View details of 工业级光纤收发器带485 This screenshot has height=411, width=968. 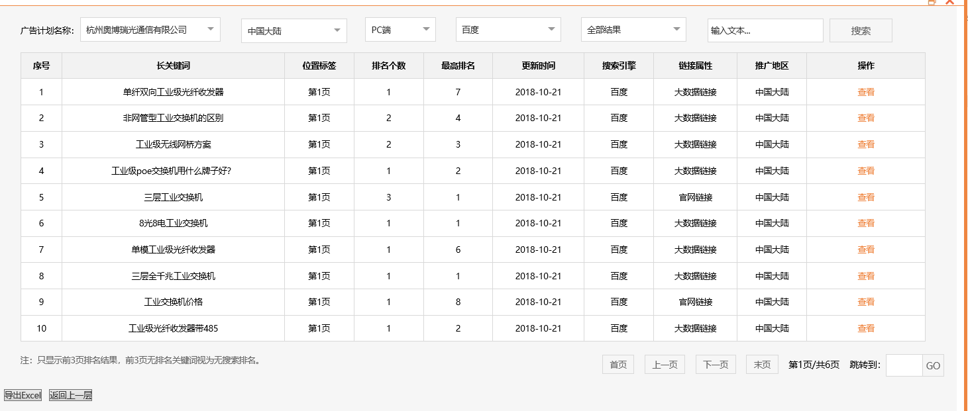pyautogui.click(x=866, y=328)
